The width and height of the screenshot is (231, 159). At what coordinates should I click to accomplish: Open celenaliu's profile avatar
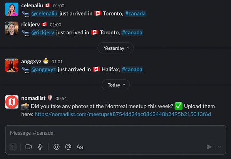click(x=12, y=9)
